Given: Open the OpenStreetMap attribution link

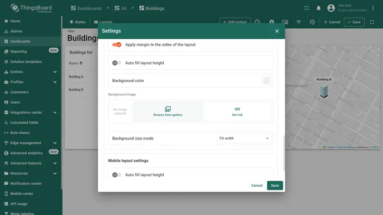Looking at the screenshot, I should 346,147.
